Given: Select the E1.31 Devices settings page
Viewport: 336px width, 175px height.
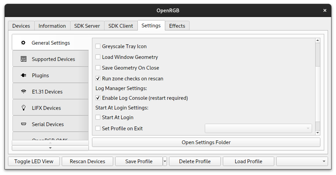Looking at the screenshot, I should tap(50, 91).
